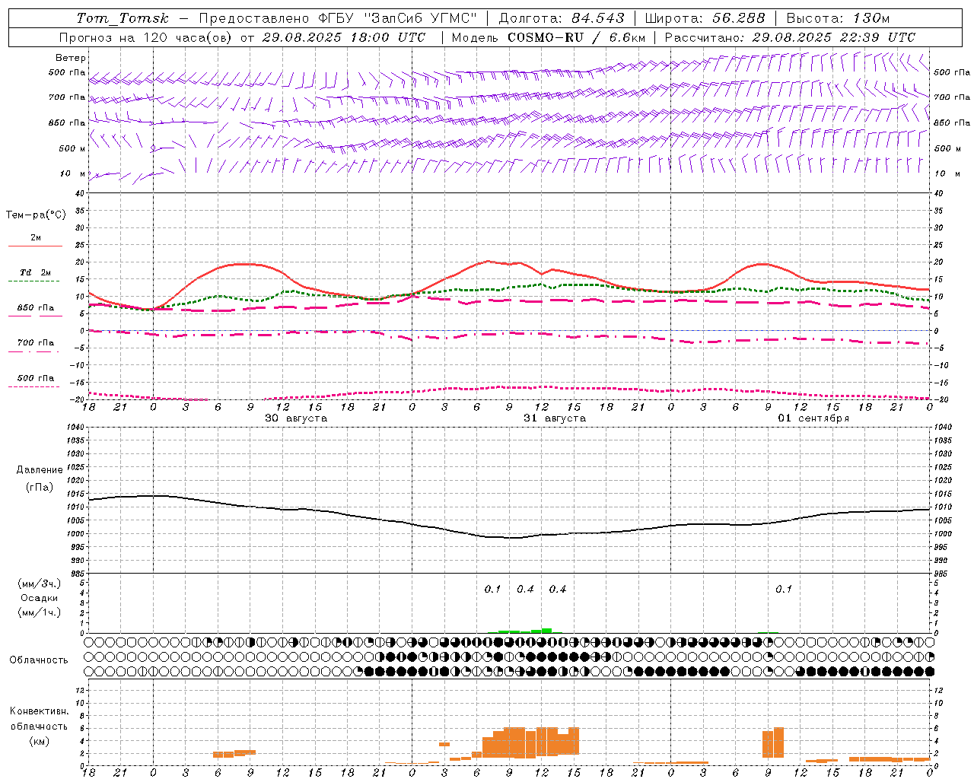974x779 pixels.
Task: Select the Высота: 130м value
Action: click(x=838, y=18)
